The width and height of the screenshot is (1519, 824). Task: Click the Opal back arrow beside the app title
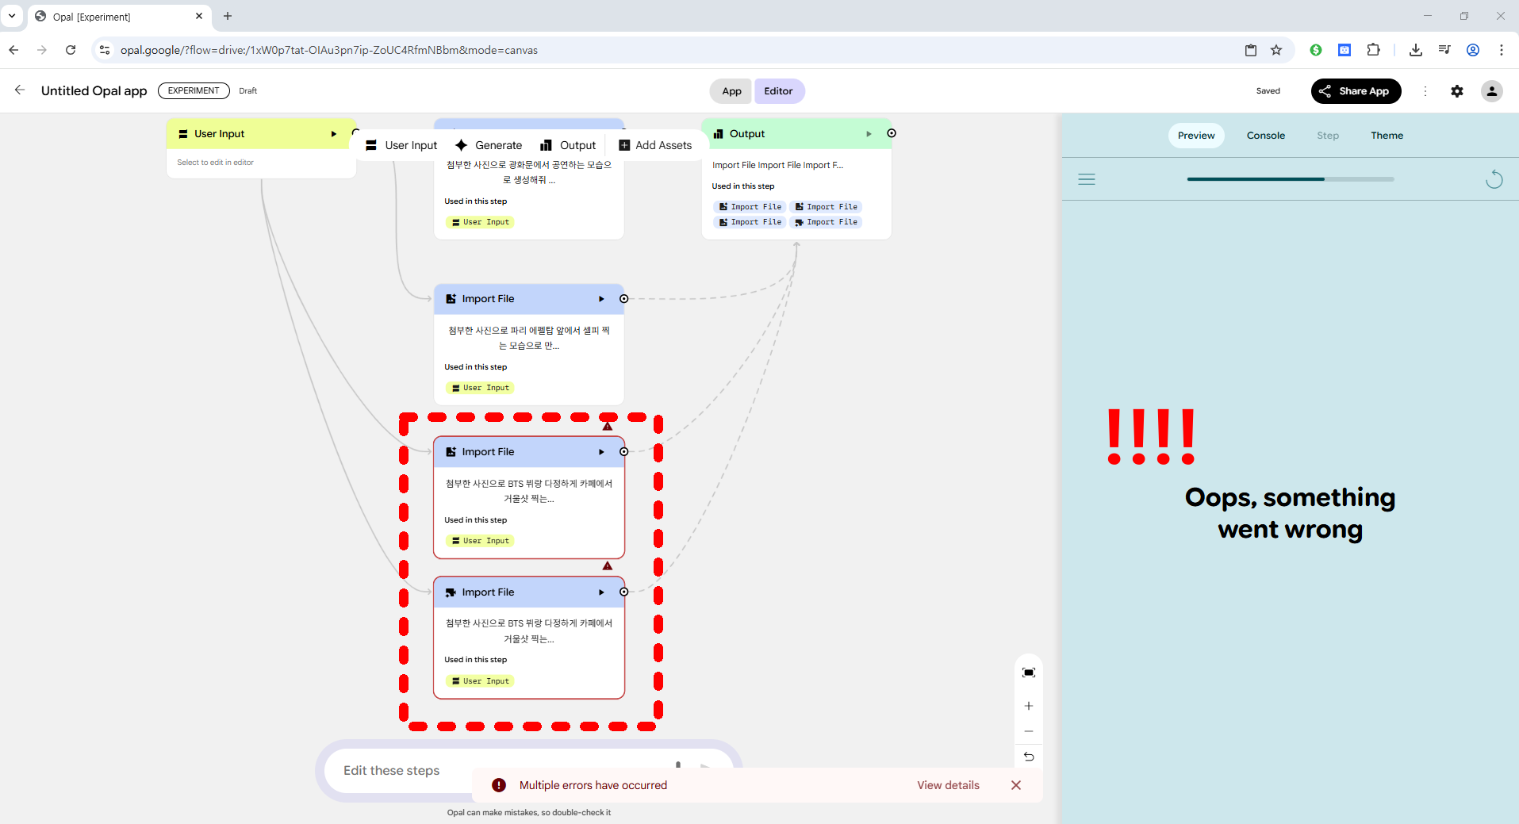[20, 90]
